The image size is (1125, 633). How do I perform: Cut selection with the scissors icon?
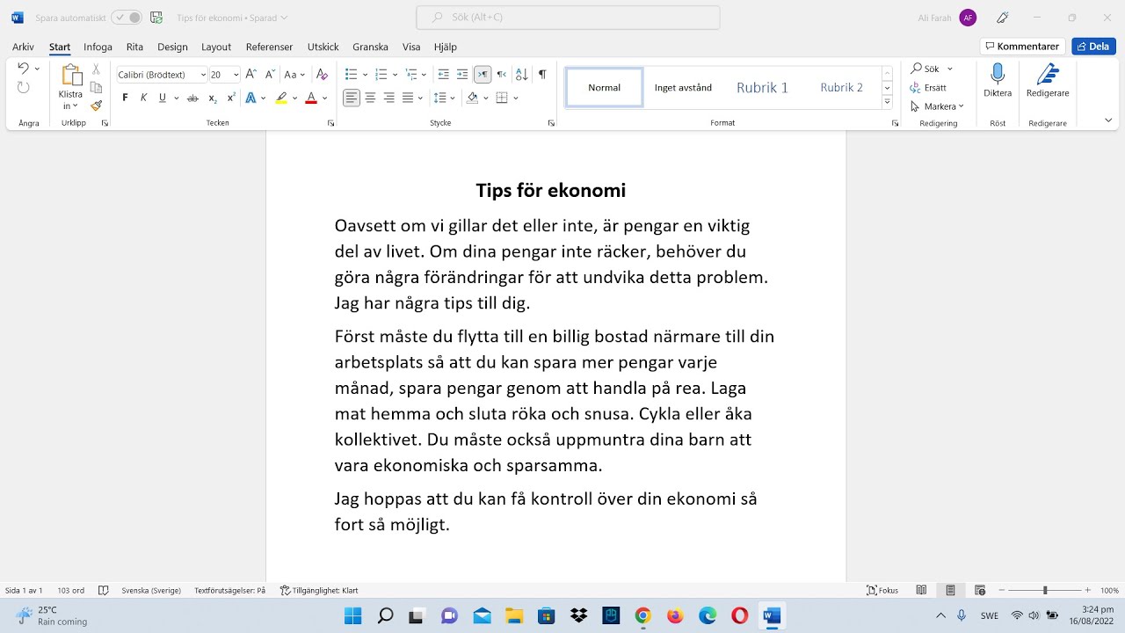(97, 69)
